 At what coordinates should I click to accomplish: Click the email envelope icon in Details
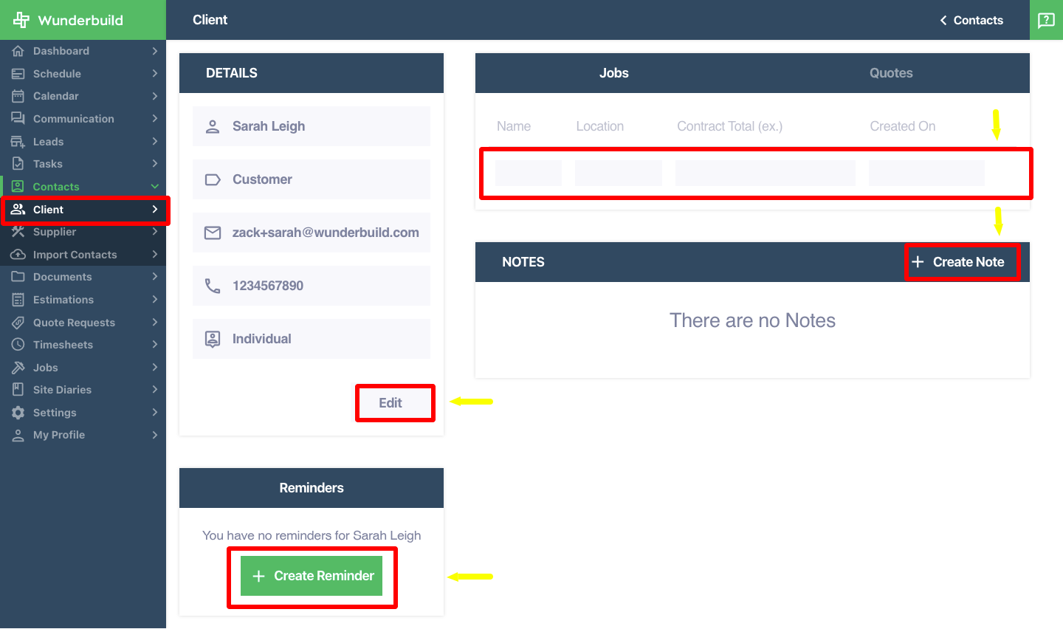point(213,233)
